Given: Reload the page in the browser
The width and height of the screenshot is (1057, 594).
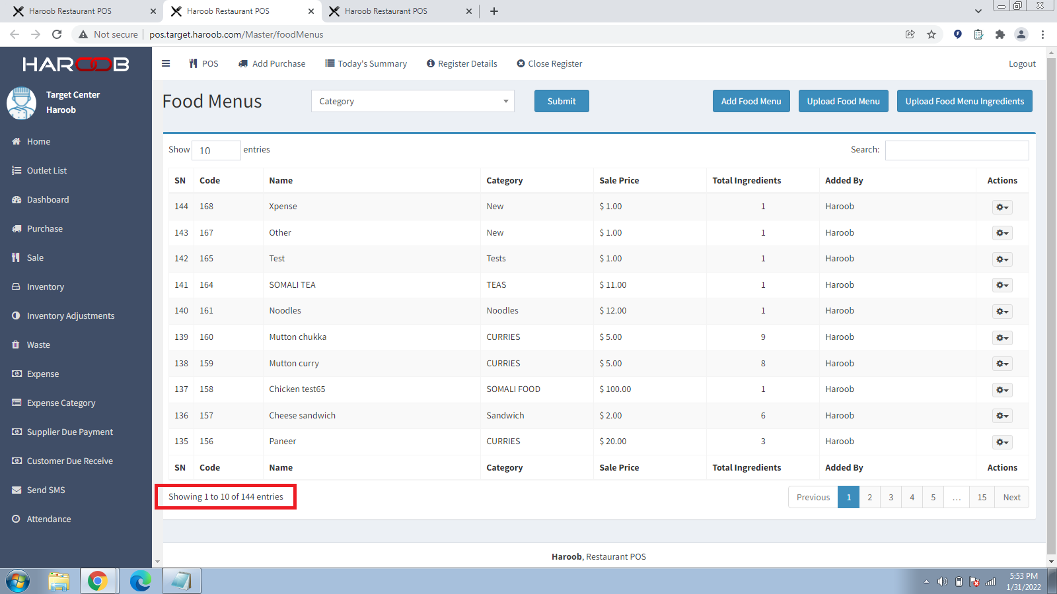Looking at the screenshot, I should pyautogui.click(x=57, y=34).
